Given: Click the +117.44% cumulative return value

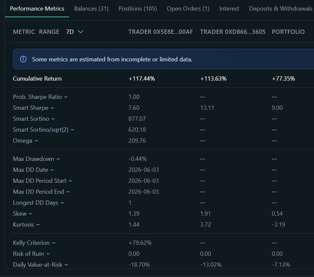Looking at the screenshot, I should [142, 78].
